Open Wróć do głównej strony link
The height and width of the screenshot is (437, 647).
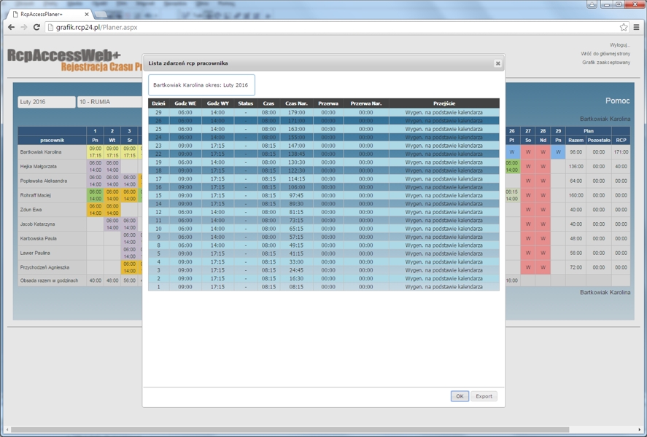(x=605, y=54)
